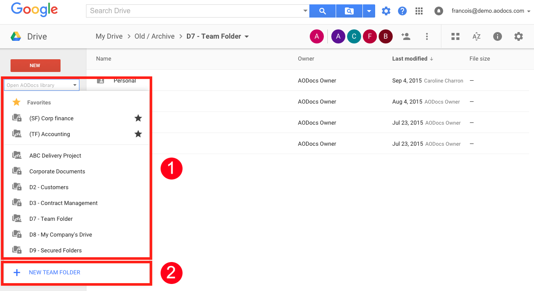Viewport: 534px width, 291px height.
Task: Open the D7 - Team Folder breadcrumb dropdown
Action: (x=247, y=36)
